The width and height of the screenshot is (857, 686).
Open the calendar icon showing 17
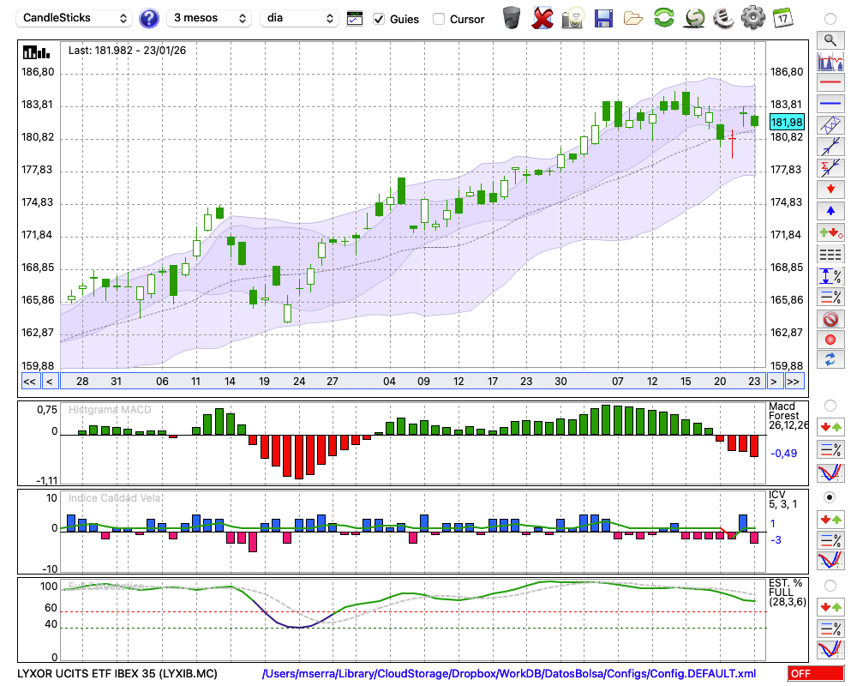click(782, 18)
